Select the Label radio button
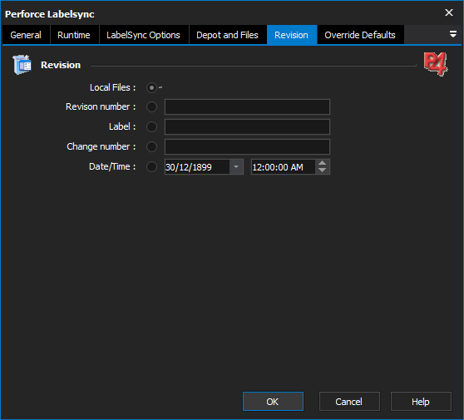Screen dimensions: 464x420 tap(151, 126)
